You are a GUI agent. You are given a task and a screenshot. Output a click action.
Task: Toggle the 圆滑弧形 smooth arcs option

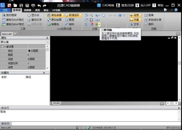73,15
